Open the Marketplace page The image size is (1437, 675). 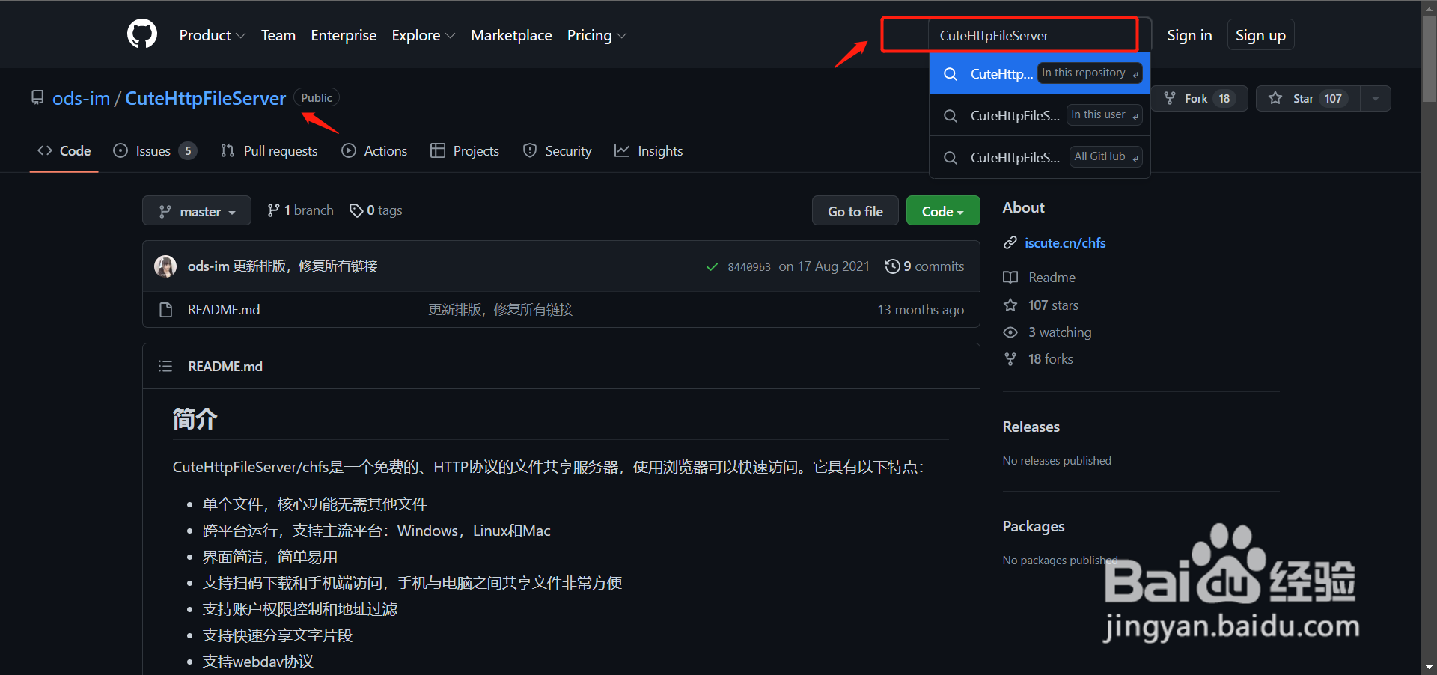tap(511, 35)
